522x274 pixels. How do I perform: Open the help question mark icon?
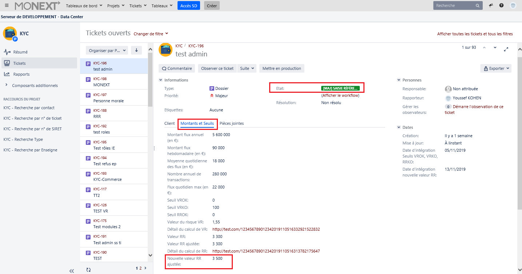click(501, 5)
